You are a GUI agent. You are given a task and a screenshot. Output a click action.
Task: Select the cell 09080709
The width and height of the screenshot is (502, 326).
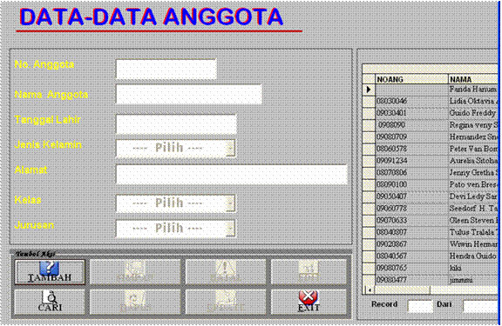coord(411,137)
